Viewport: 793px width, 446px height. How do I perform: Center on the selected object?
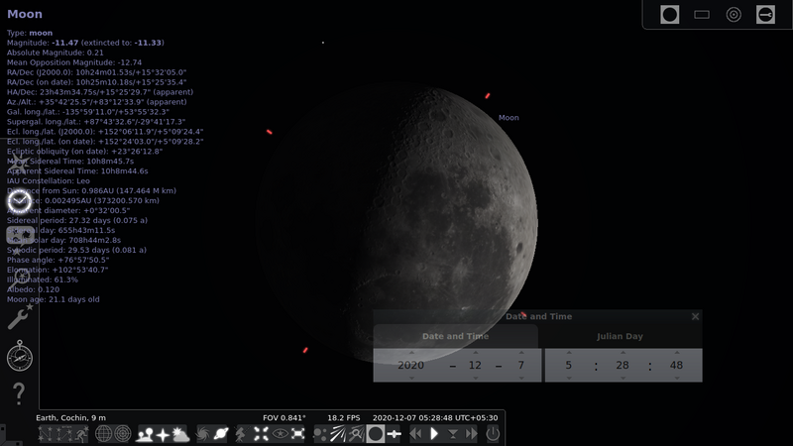[x=262, y=434]
